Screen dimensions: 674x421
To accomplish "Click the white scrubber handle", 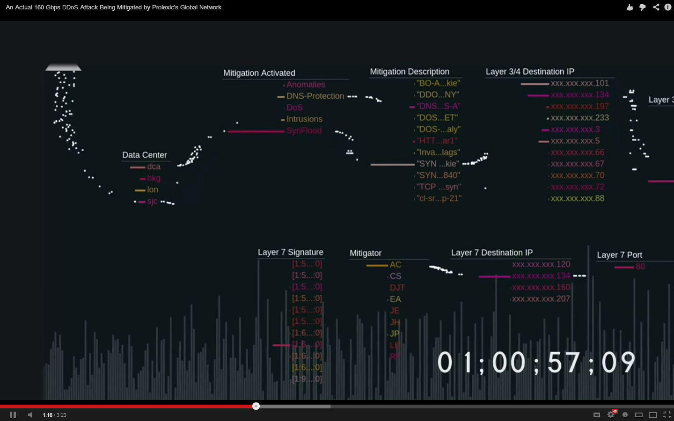I will point(256,406).
